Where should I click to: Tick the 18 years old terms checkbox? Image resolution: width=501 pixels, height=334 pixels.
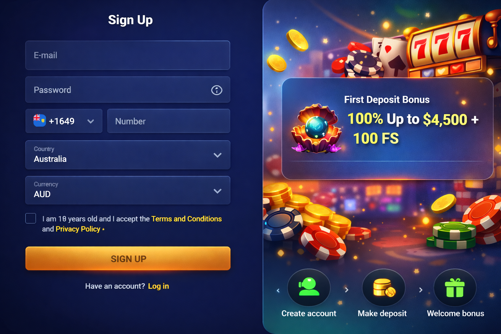pyautogui.click(x=31, y=218)
